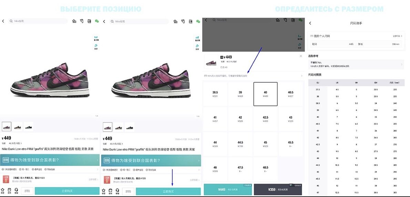Tap 立即购买 buy button on second screen
Screen dimensions: 410x197
click(x=168, y=191)
